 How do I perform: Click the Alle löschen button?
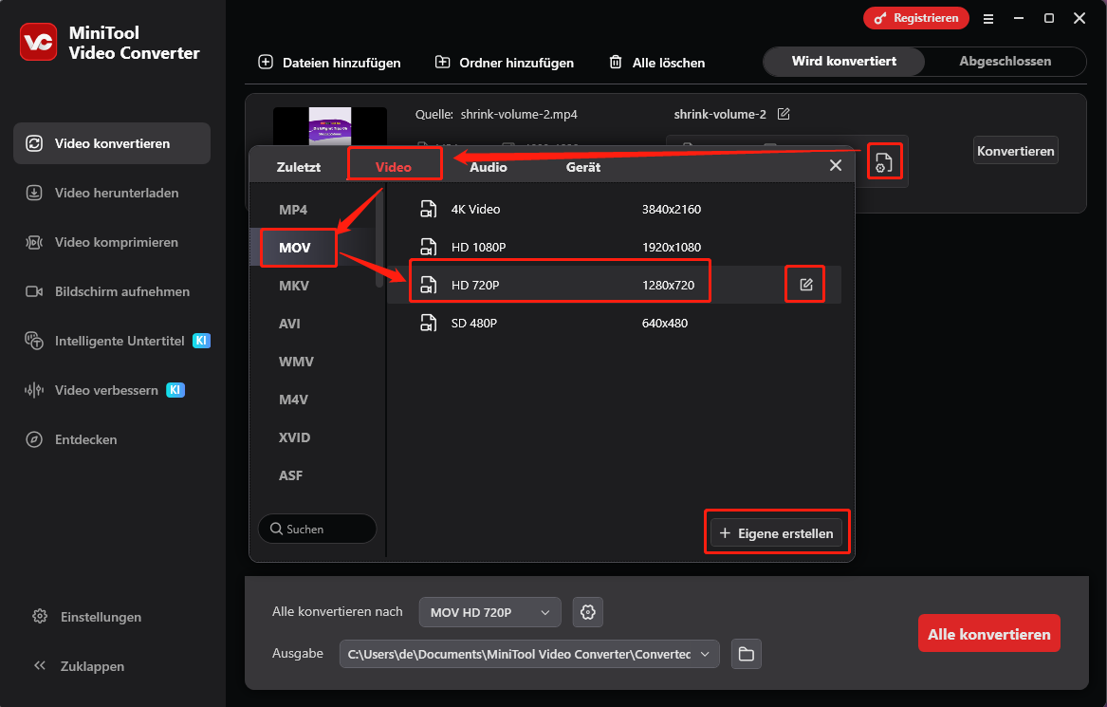[657, 62]
